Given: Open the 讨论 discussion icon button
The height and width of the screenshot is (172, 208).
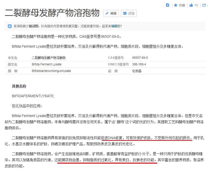Looking at the screenshot, I should click(129, 14).
